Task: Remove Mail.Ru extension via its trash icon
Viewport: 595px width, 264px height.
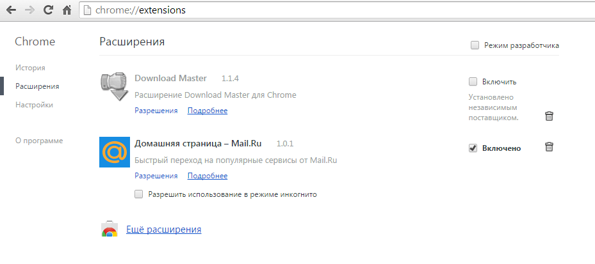Action: [549, 147]
